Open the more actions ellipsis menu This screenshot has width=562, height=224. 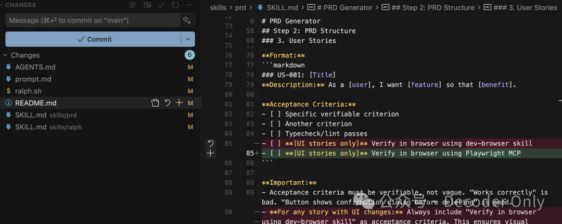tap(189, 5)
